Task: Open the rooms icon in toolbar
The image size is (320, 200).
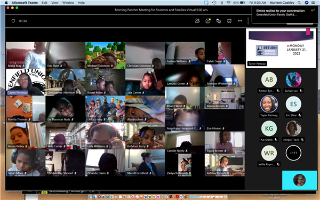Action: pyautogui.click(x=229, y=21)
